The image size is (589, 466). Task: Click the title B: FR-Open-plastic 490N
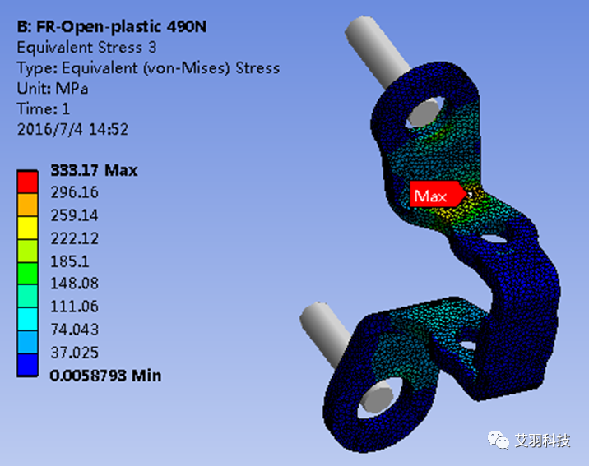pos(112,26)
